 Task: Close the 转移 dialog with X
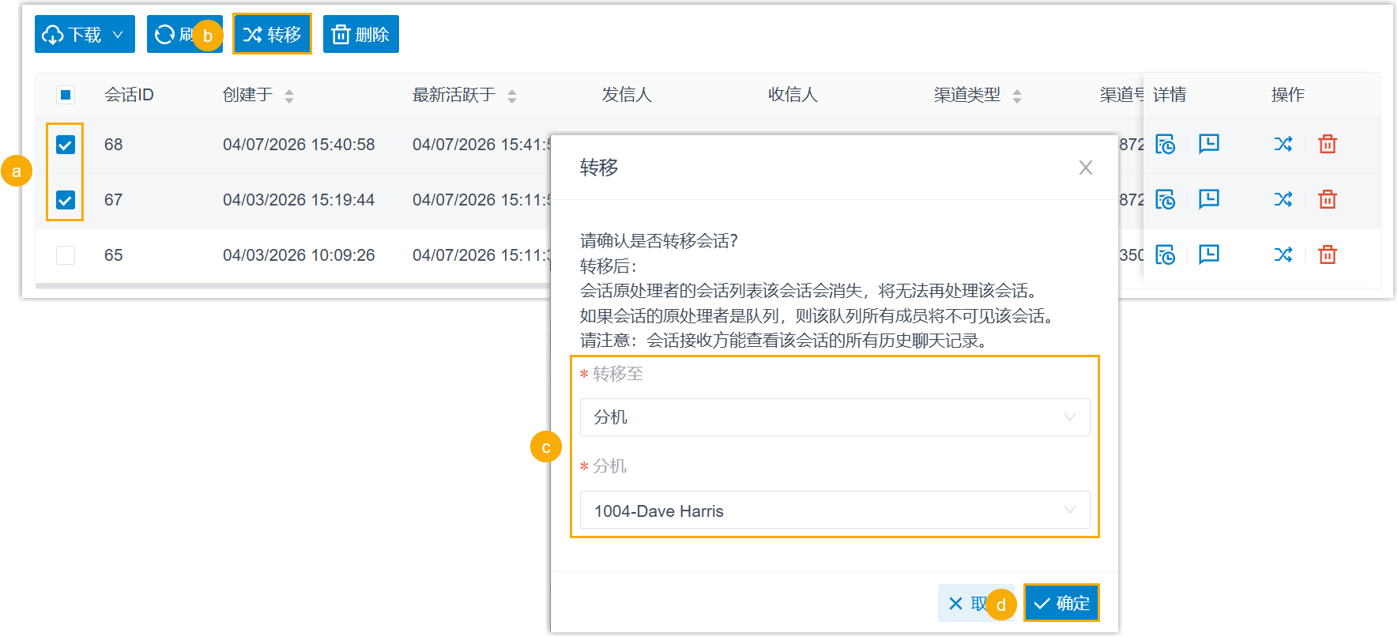pyautogui.click(x=1085, y=168)
